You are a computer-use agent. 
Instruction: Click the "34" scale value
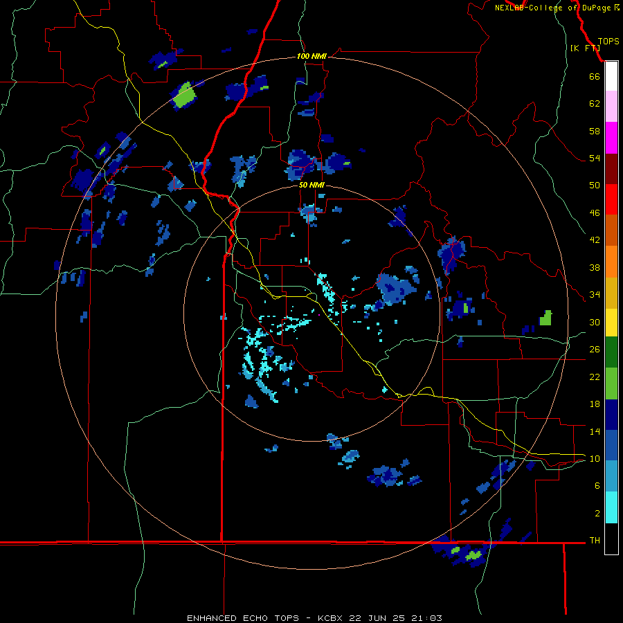[595, 295]
